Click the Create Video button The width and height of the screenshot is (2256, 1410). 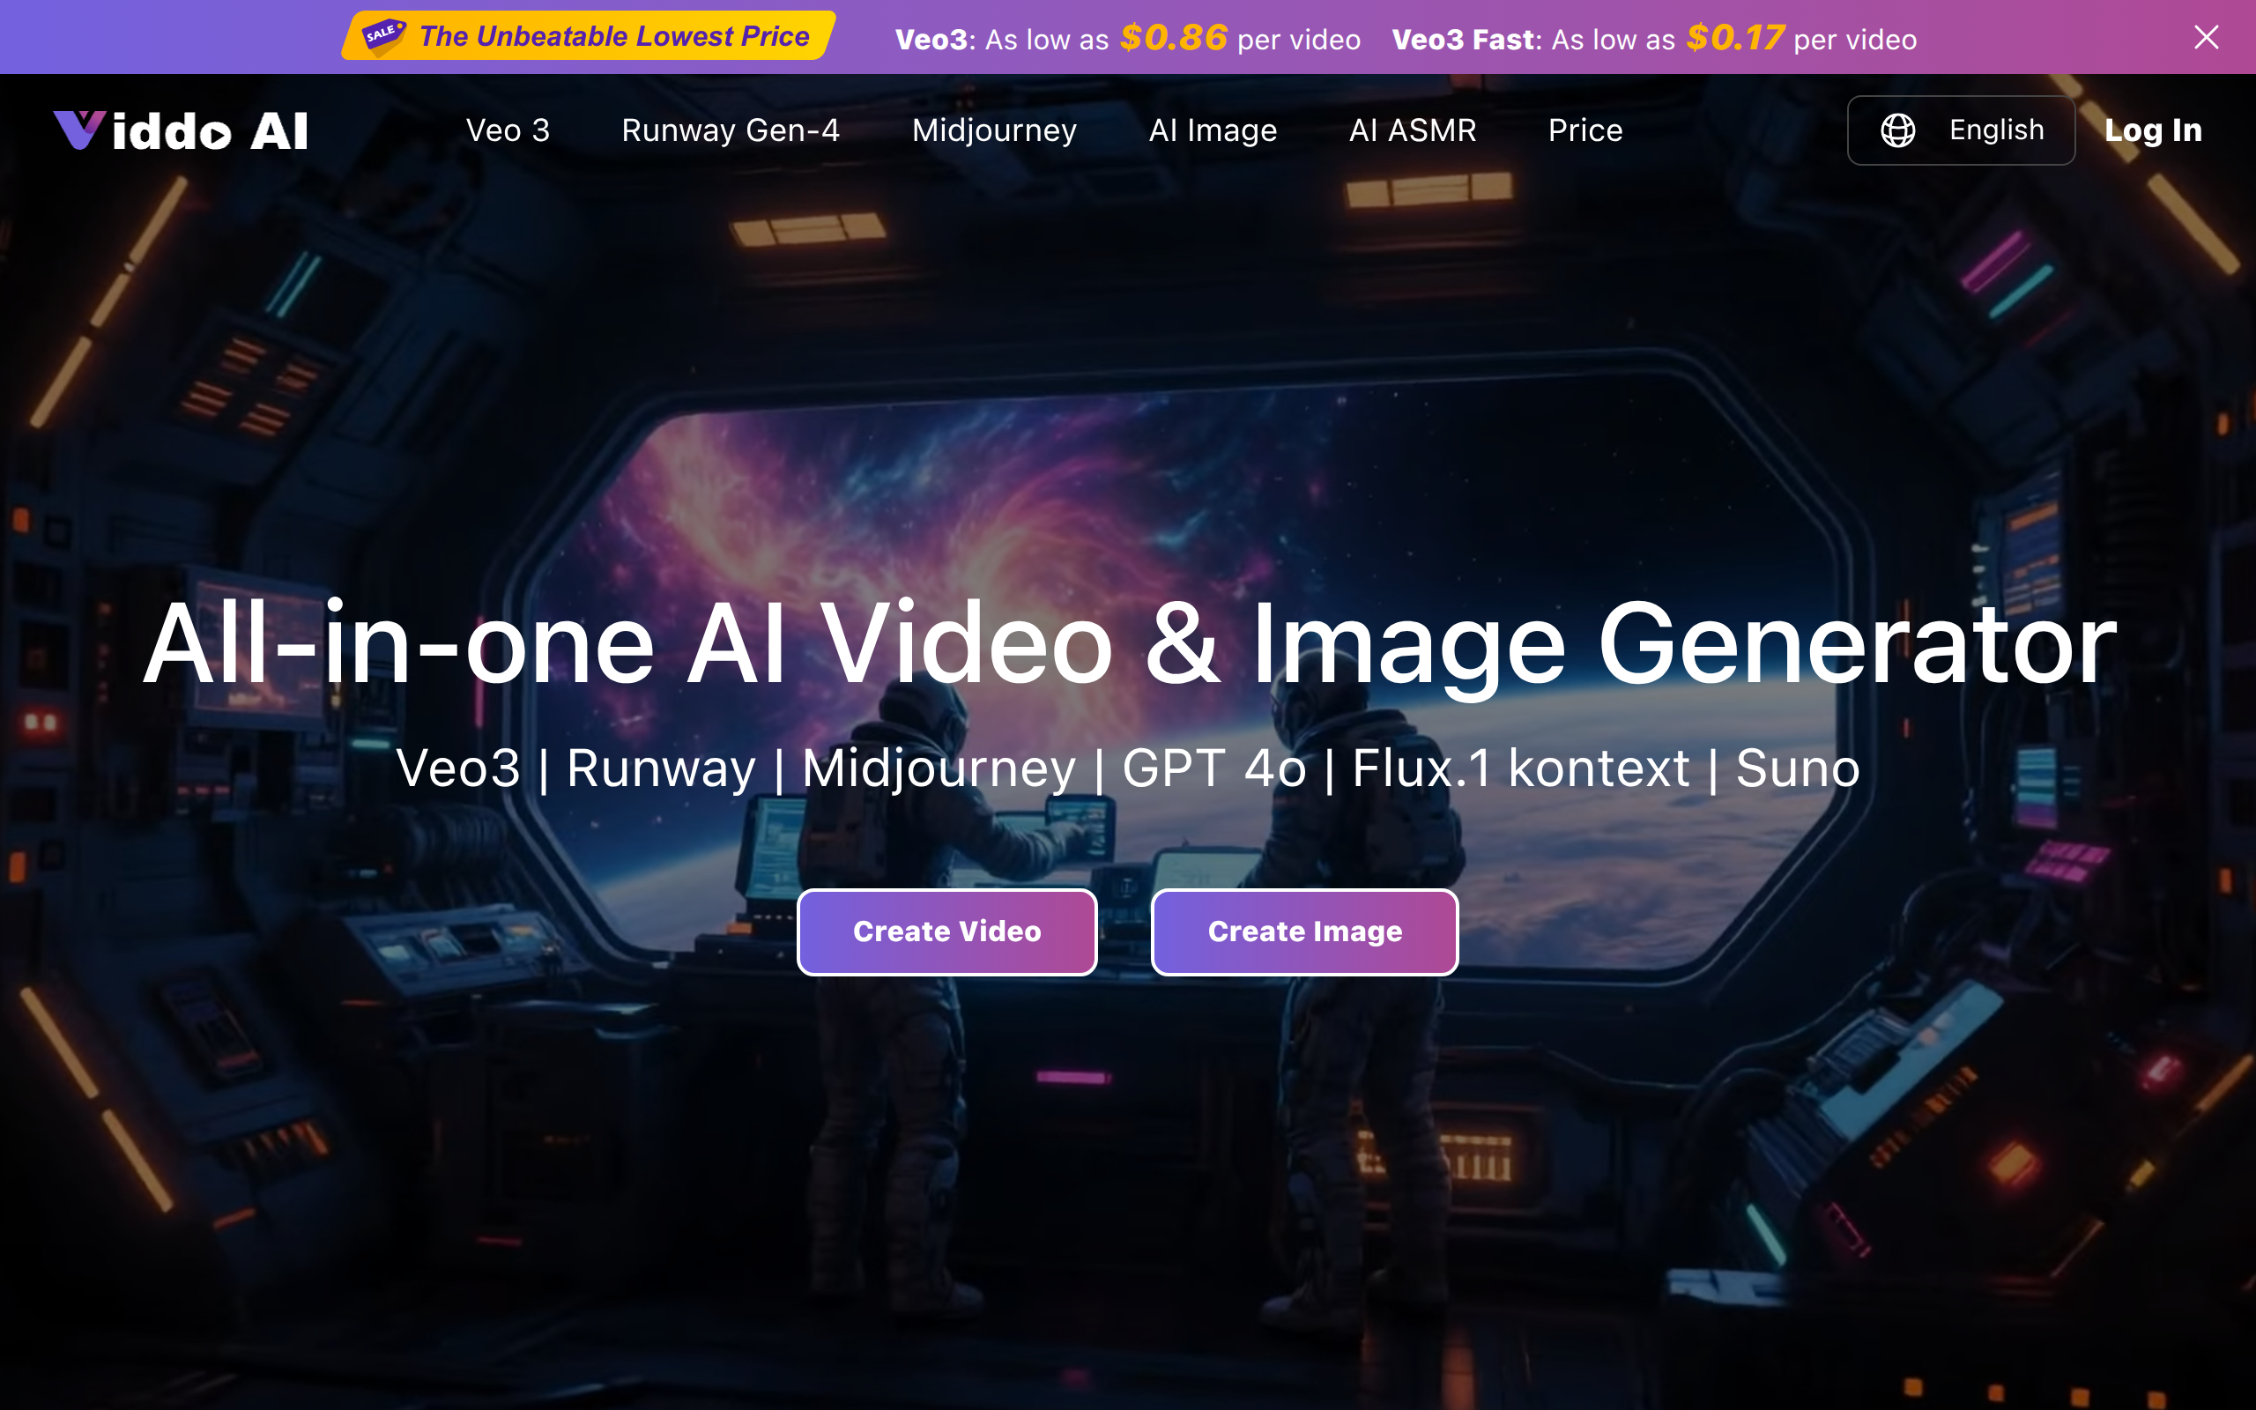pos(947,931)
